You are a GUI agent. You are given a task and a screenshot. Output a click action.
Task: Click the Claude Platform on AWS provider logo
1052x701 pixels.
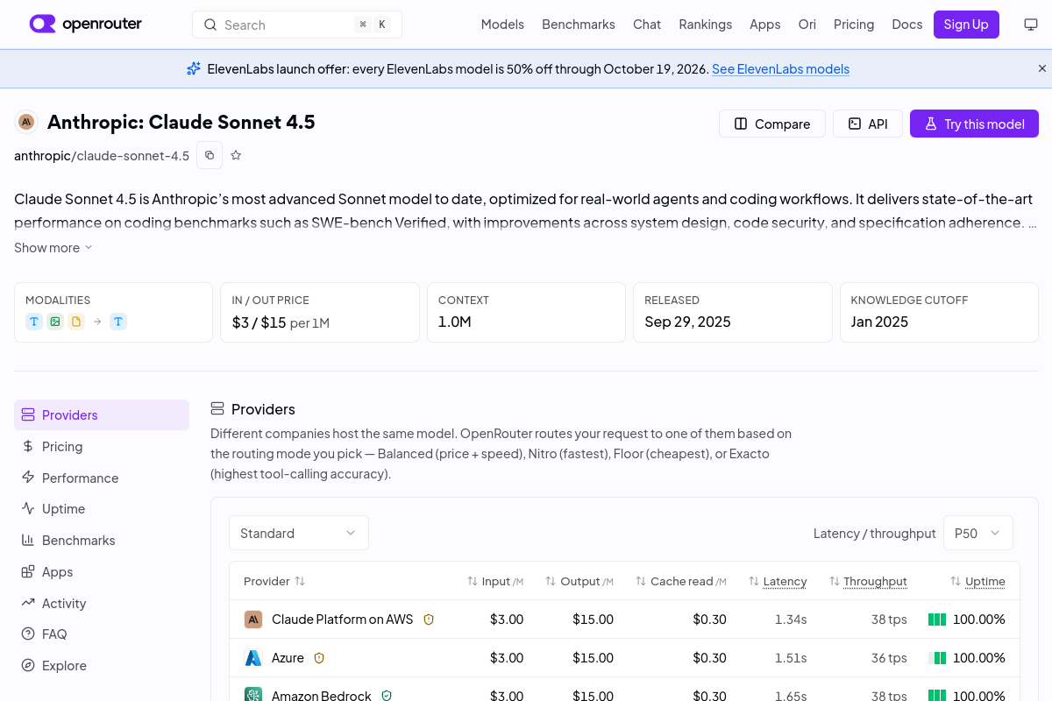pos(253,620)
